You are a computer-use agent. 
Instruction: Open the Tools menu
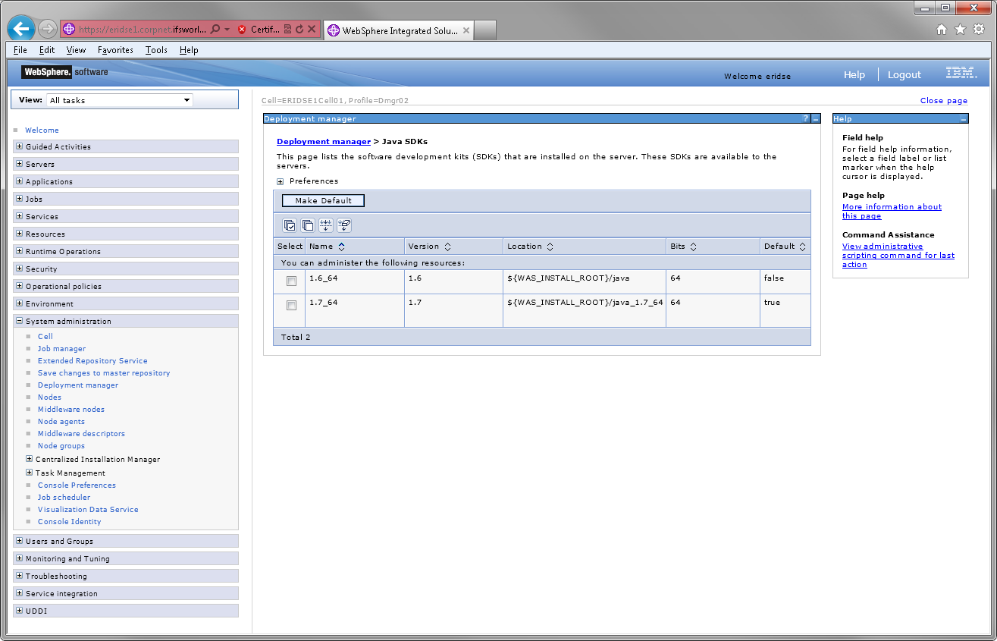pos(156,50)
